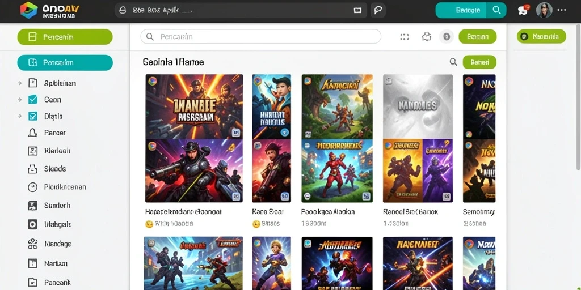The image size is (581, 290).
Task: Click the '13300m' text under Peoakjca Alackin
Action: point(314,224)
